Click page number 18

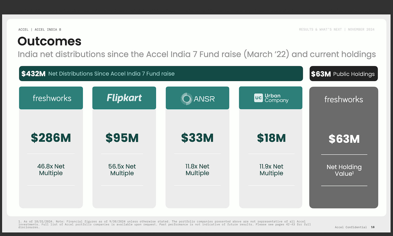pyautogui.click(x=373, y=227)
